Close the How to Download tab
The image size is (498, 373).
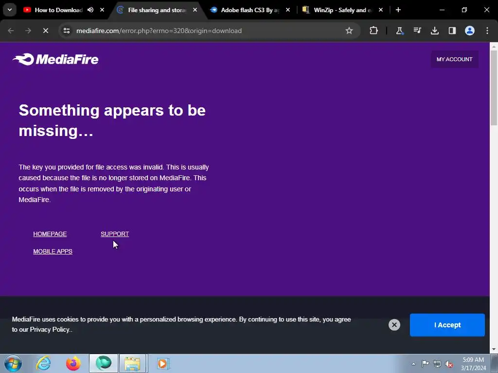point(102,10)
